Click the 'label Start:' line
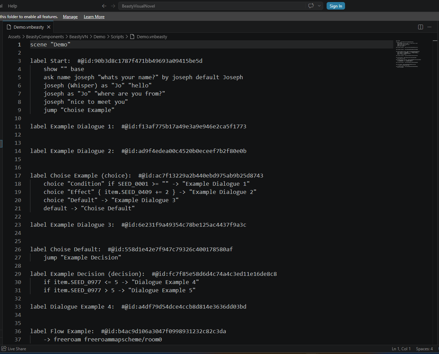This screenshot has width=439, height=354. click(116, 61)
